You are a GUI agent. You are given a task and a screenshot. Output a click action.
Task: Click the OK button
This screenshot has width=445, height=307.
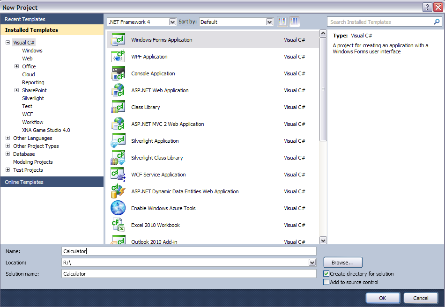click(383, 298)
